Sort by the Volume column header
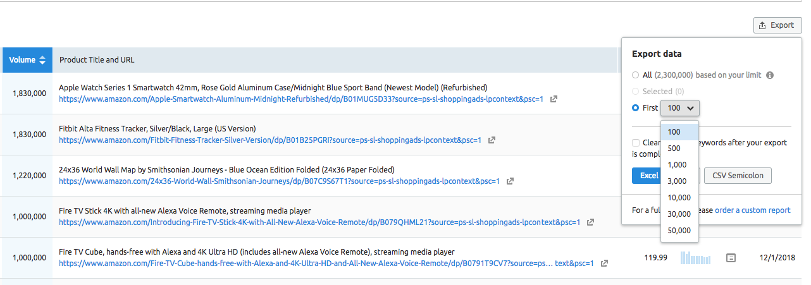 point(27,60)
